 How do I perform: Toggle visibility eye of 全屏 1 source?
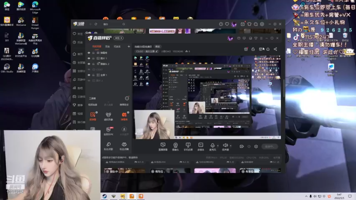click(89, 75)
